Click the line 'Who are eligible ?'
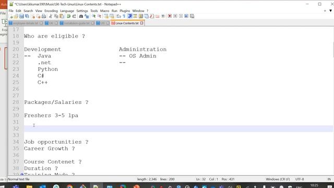This screenshot has height=188, width=334. 54,36
